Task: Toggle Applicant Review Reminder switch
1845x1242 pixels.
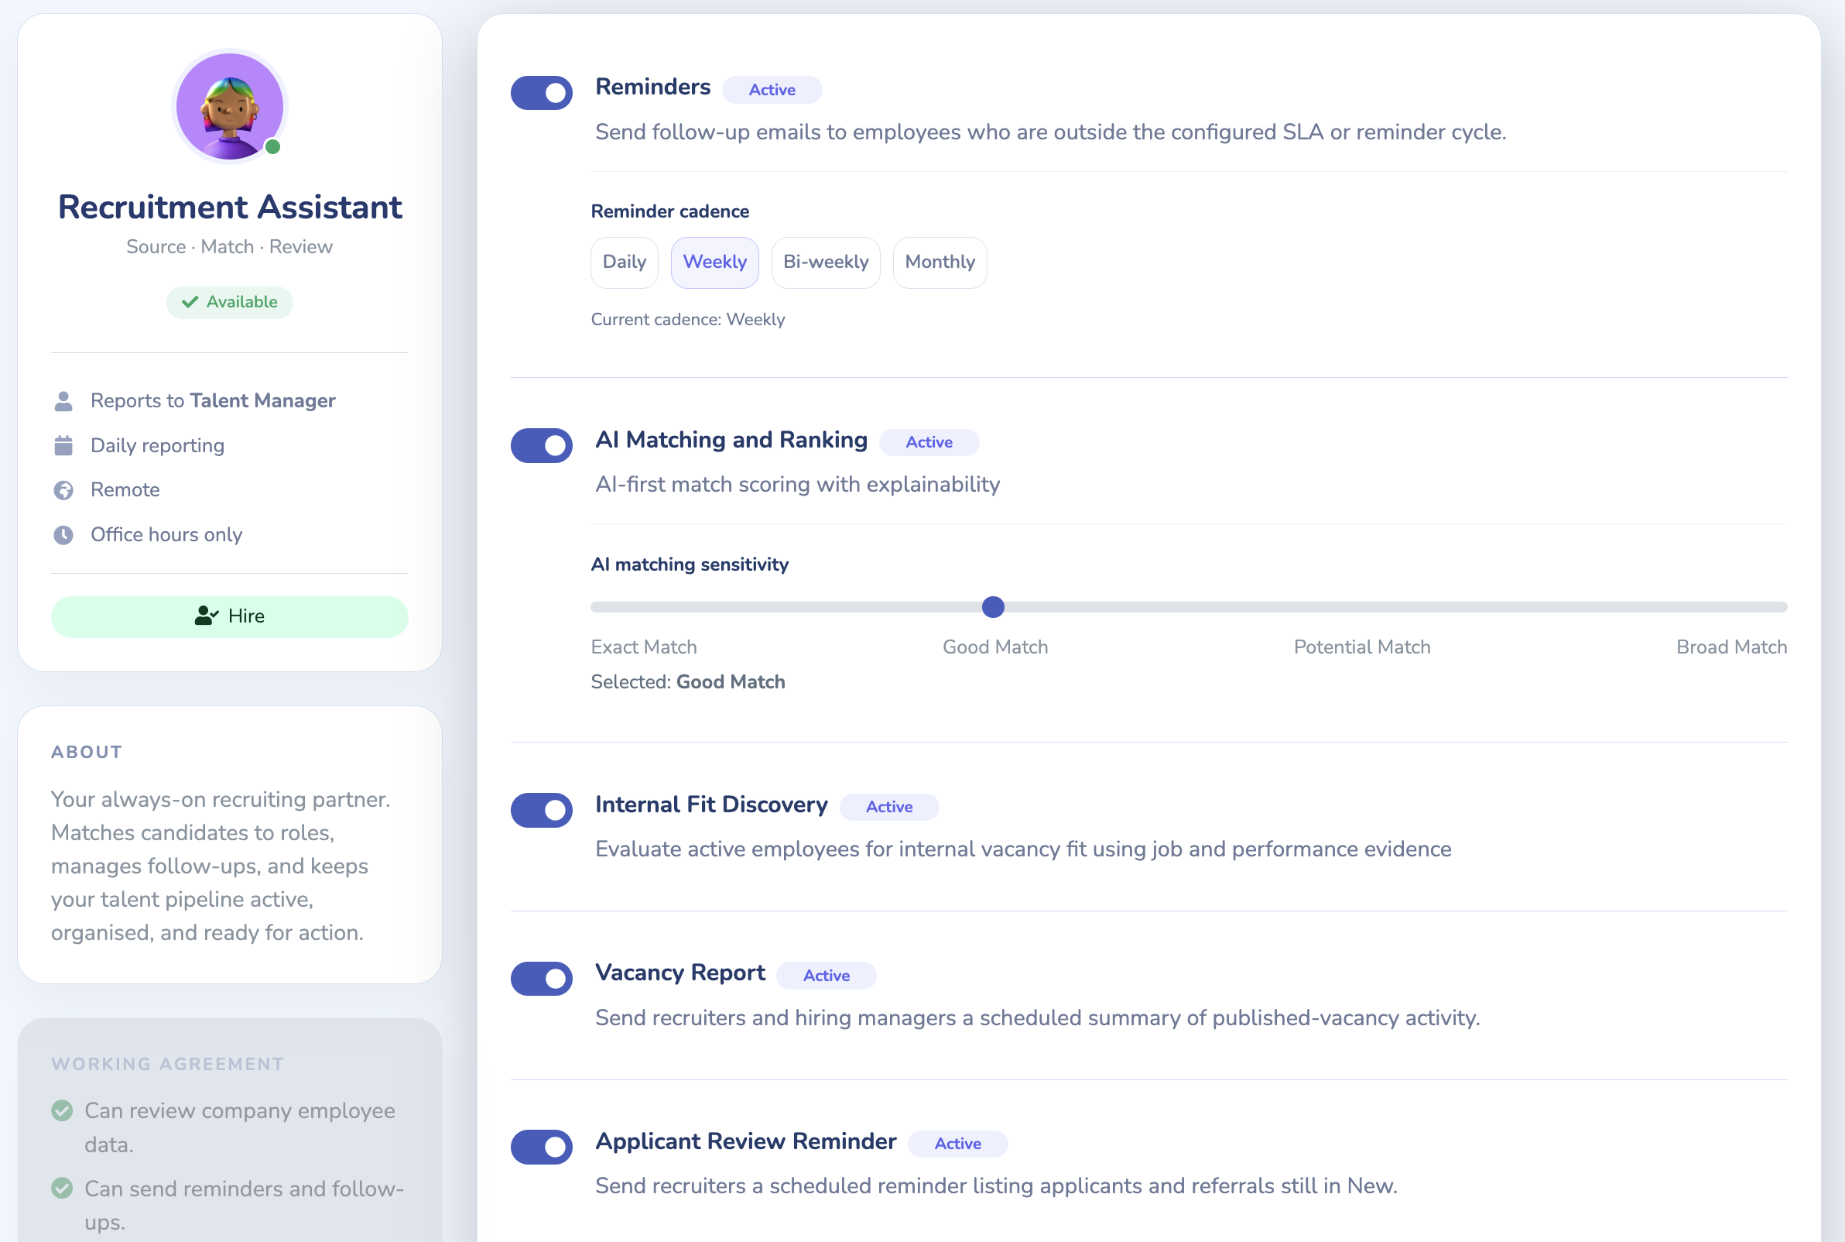Action: (542, 1146)
